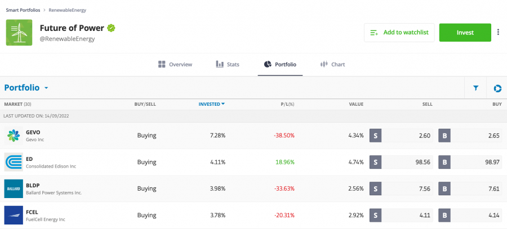This screenshot has height=229, width=507.
Task: Click the B buy icon for GEVO
Action: (x=444, y=136)
